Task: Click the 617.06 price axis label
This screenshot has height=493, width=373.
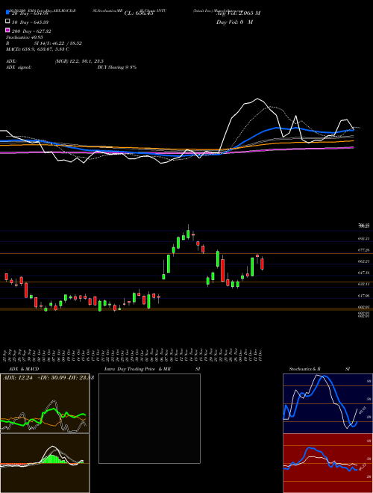Action: coord(363,296)
